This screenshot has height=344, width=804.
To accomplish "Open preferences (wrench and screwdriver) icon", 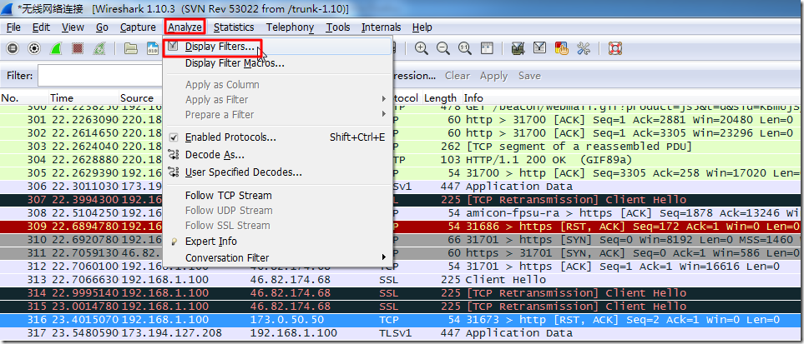I will (584, 48).
